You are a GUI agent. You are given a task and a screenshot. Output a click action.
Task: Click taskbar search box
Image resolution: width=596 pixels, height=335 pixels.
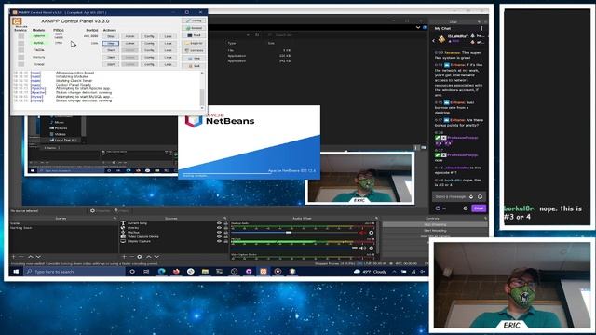click(74, 272)
